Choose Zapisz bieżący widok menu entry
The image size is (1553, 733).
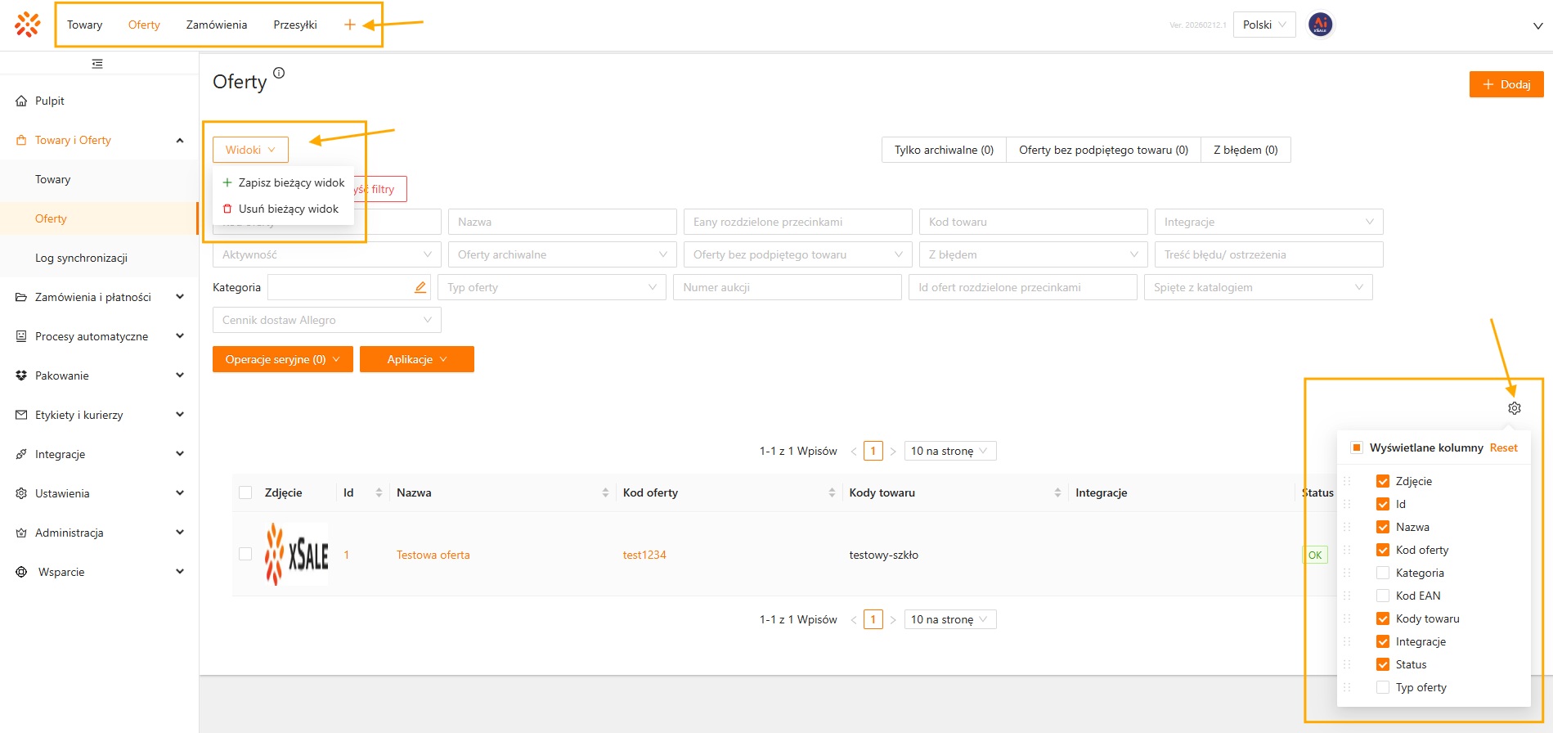pos(291,182)
